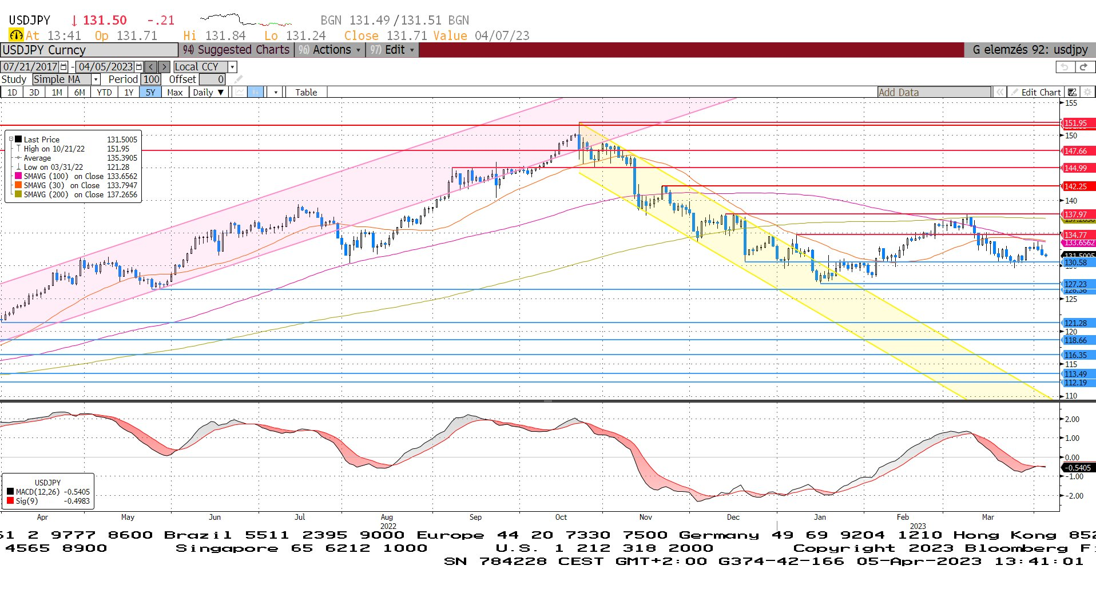This screenshot has height=593, width=1096.
Task: Click the Period value field
Action: 151,79
